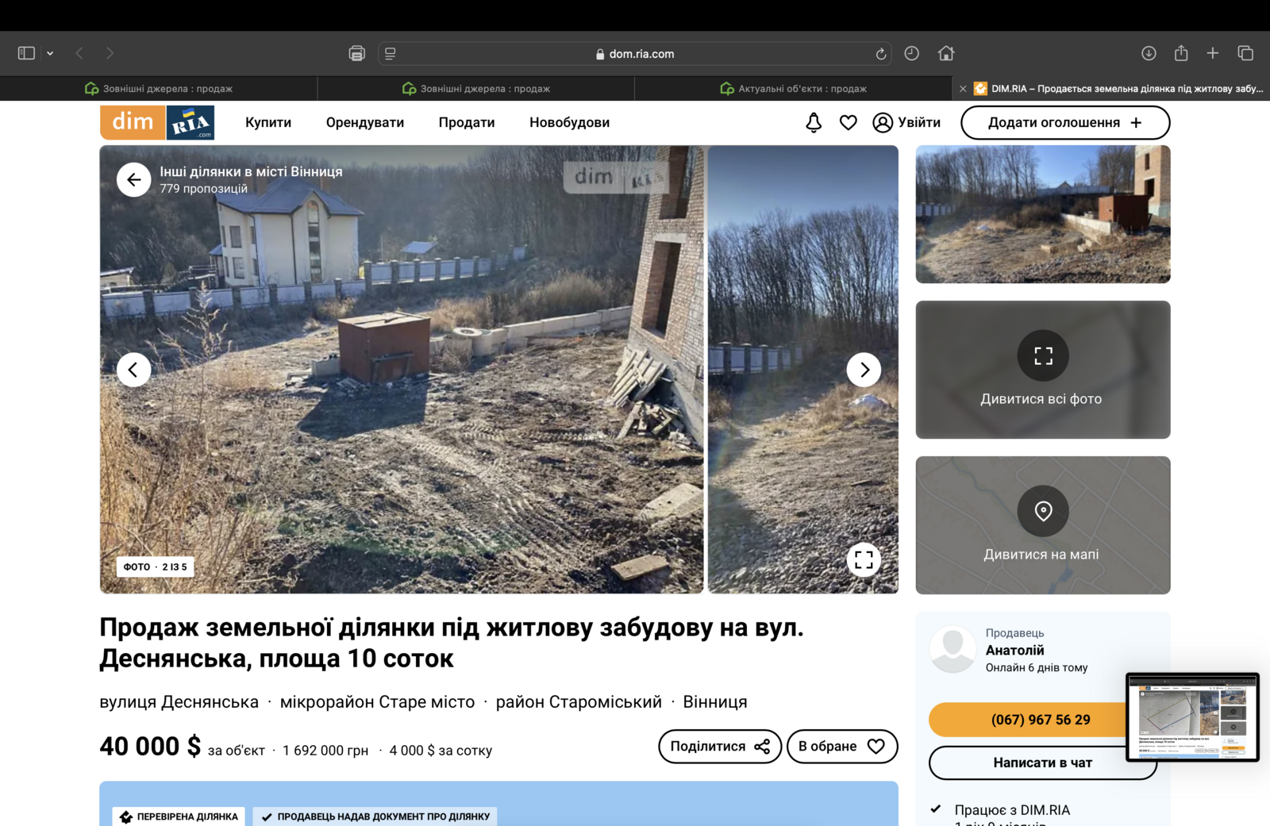
Task: Expand sidebar options dropdown chevron
Action: [x=50, y=53]
